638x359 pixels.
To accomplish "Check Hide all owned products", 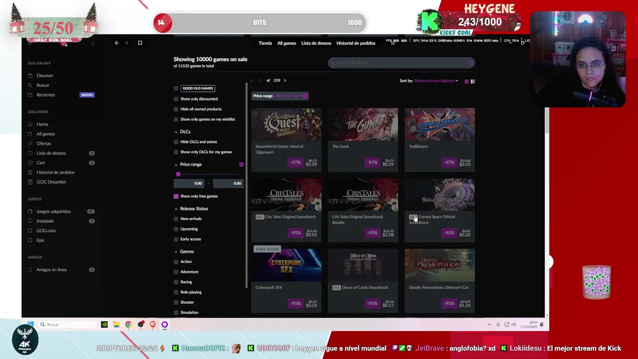I will (176, 109).
